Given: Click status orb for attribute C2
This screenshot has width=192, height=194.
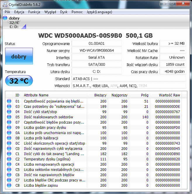Looking at the screenshot, I should (9, 159).
